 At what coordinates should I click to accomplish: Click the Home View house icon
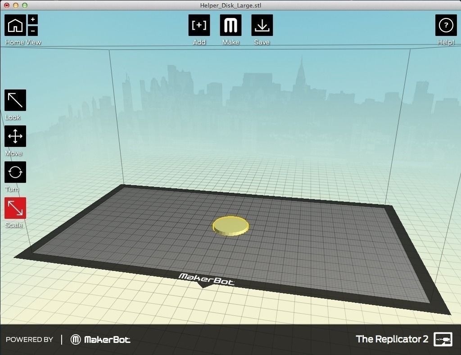point(15,25)
